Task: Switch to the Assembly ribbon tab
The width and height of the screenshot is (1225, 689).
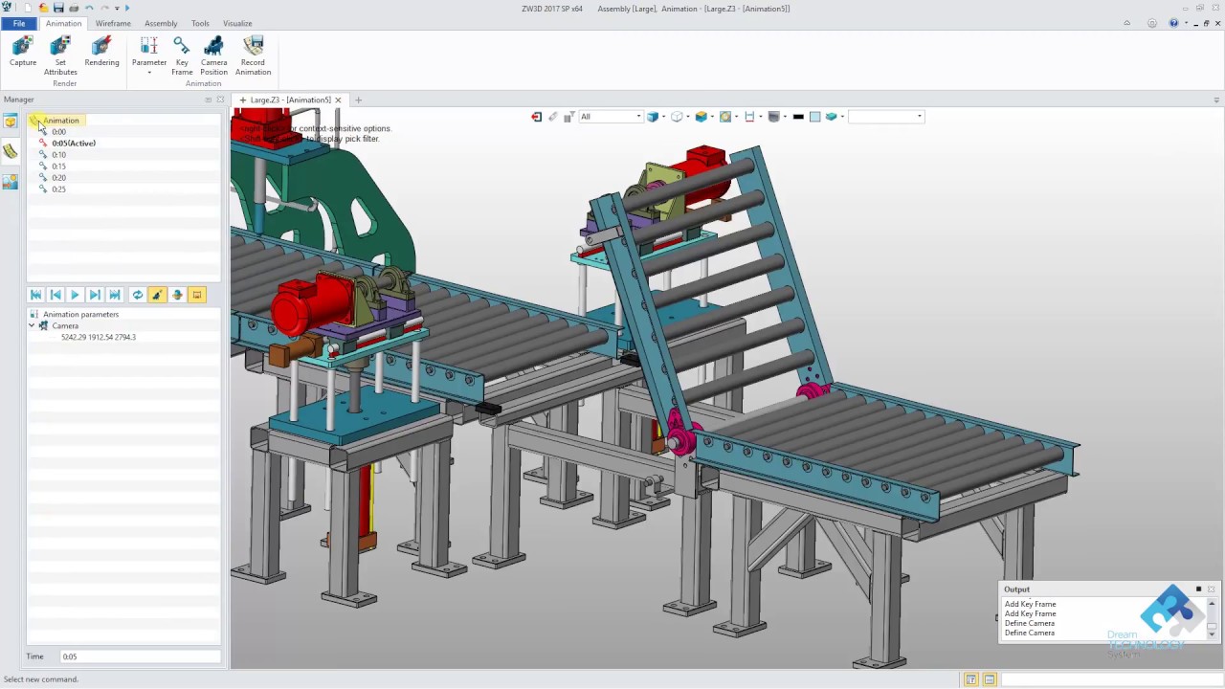Action: pyautogui.click(x=161, y=23)
